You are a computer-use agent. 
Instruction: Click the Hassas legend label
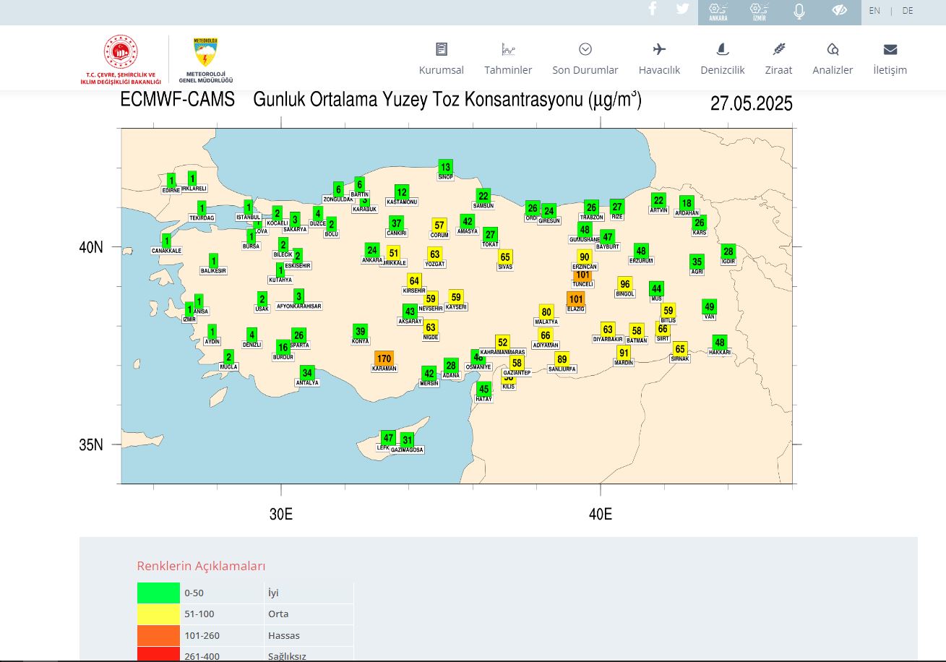coord(284,635)
